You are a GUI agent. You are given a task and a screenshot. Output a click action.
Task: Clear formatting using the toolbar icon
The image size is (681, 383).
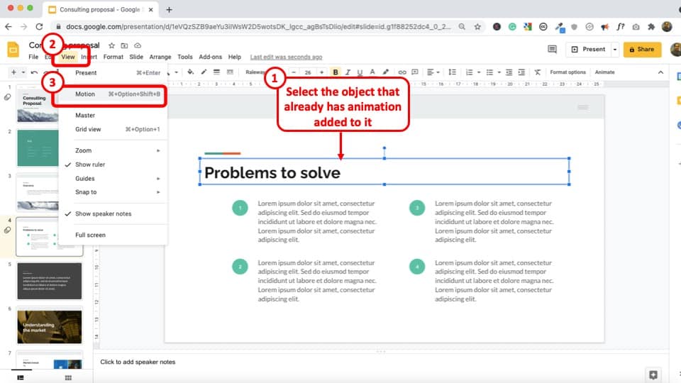coord(537,72)
